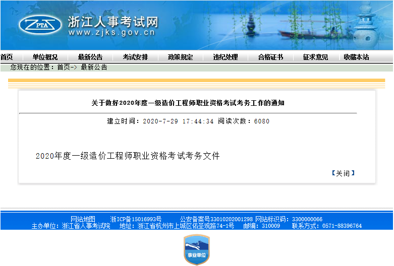Click the 事业单位 shield badge
The image size is (394, 266).
[197, 249]
